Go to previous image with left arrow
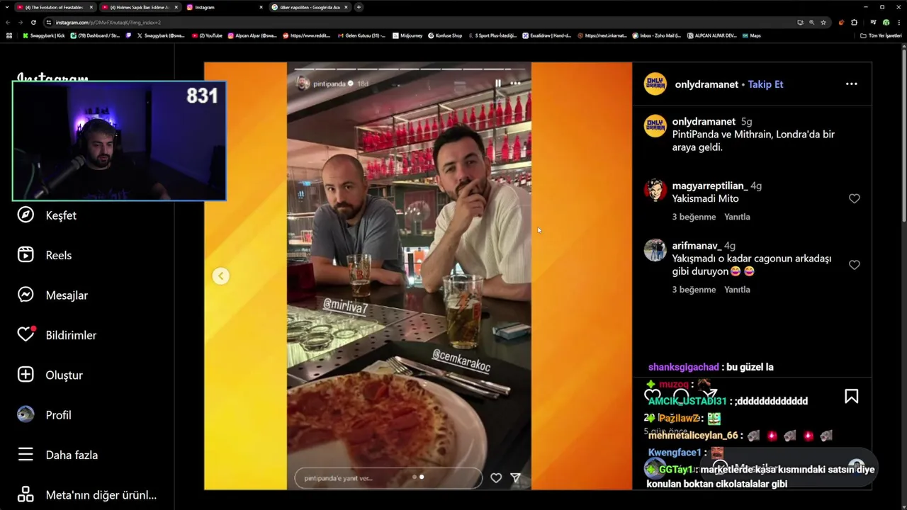The image size is (907, 510). click(x=220, y=276)
